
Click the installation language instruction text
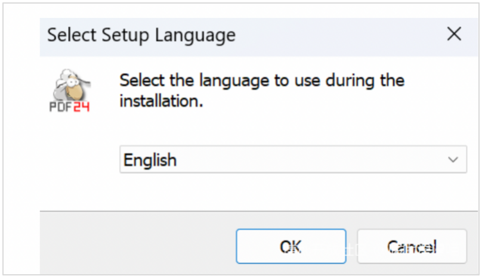coord(262,91)
